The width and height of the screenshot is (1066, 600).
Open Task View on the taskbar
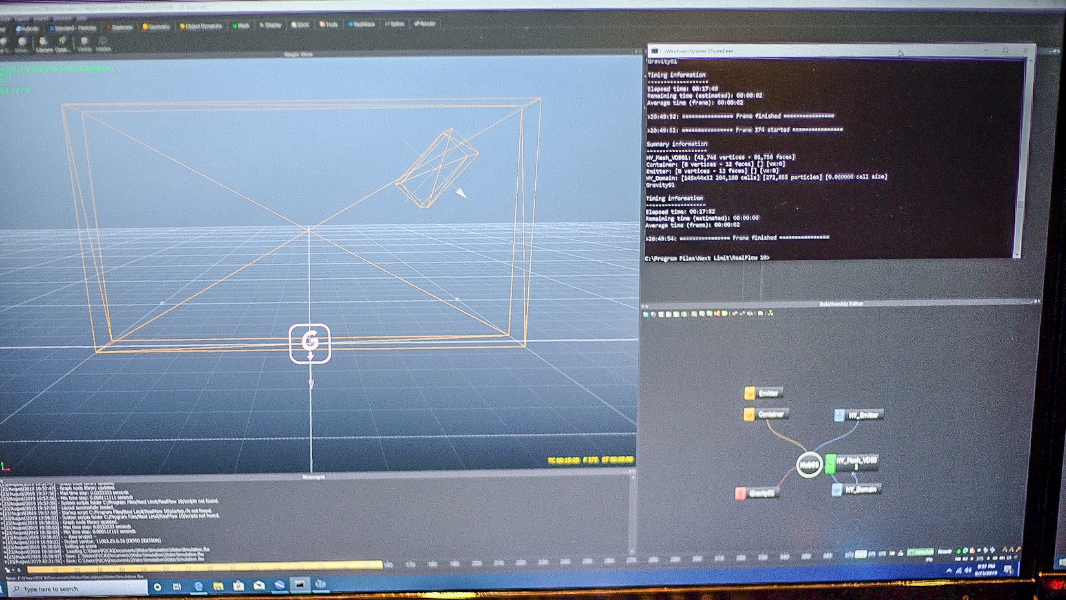(x=177, y=586)
